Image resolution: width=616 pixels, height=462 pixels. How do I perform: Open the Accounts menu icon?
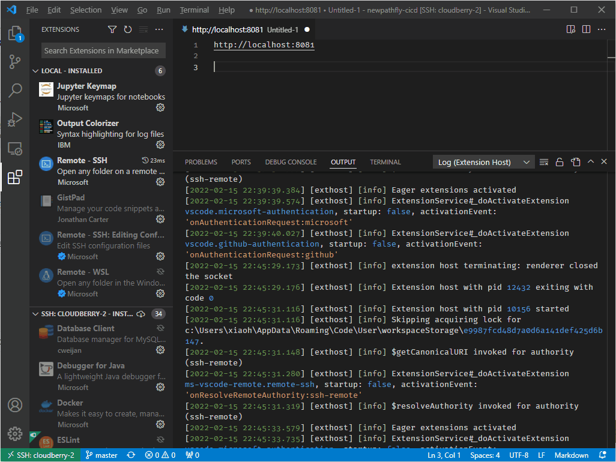coord(15,405)
